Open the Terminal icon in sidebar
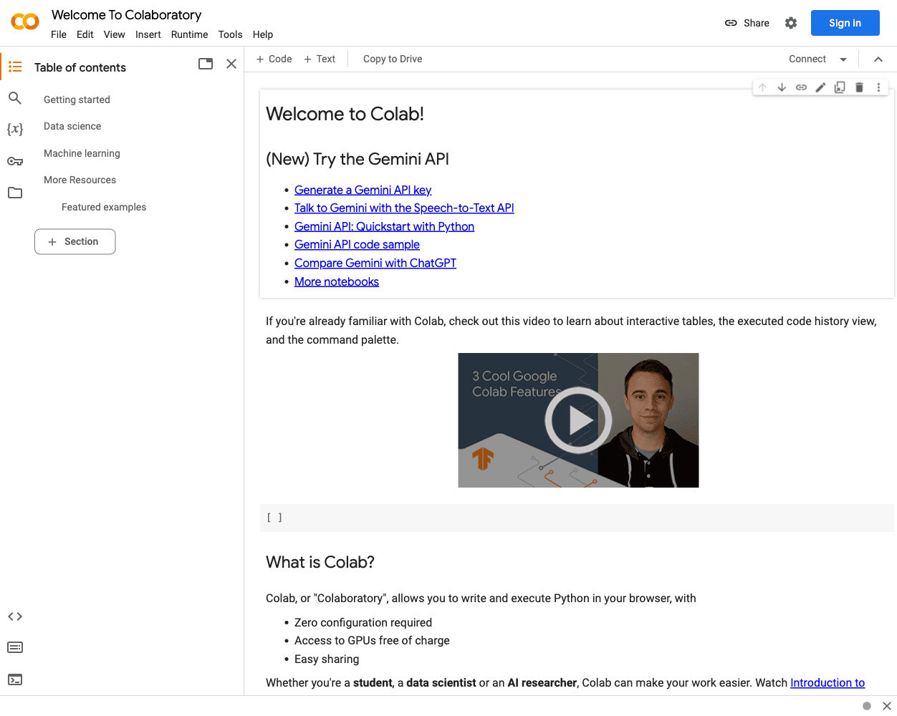 click(15, 679)
